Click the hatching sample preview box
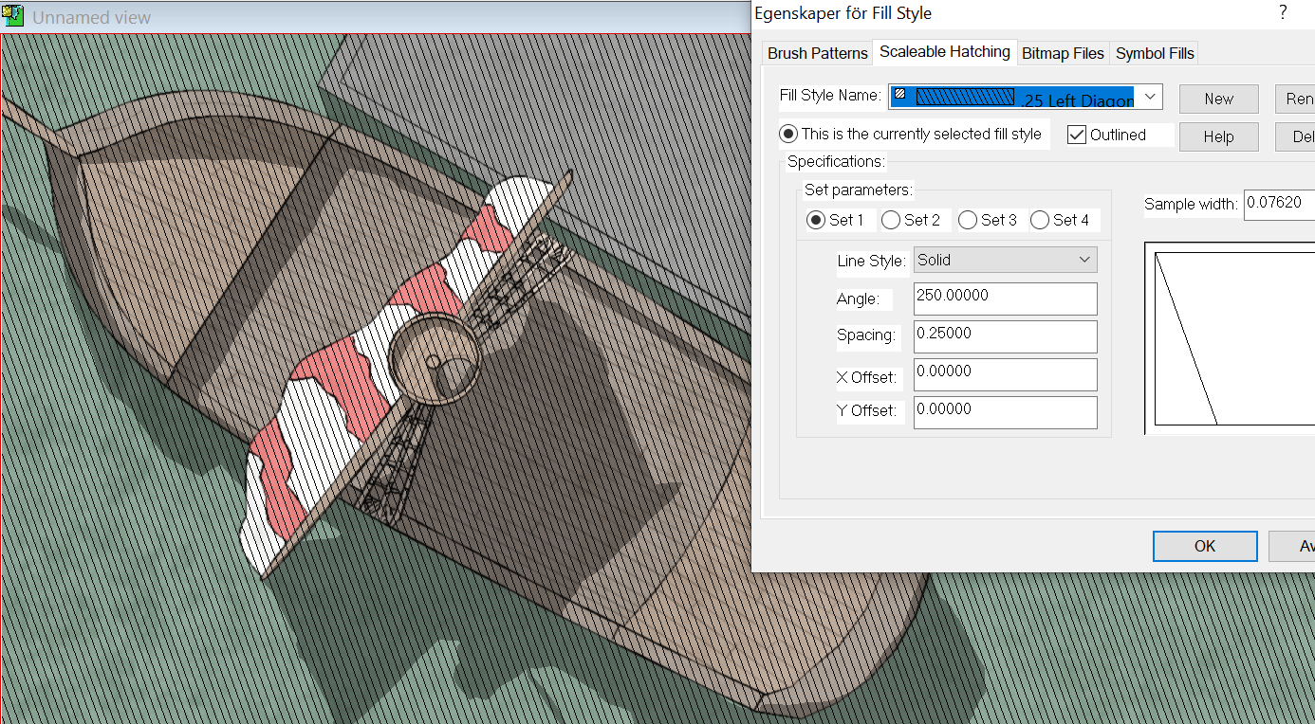Image resolution: width=1315 pixels, height=724 pixels. pos(1230,338)
